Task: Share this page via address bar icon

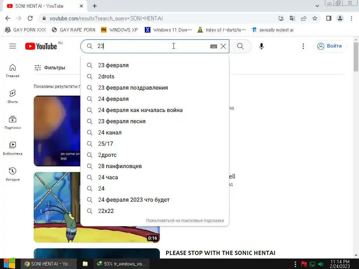Action: pos(304,18)
